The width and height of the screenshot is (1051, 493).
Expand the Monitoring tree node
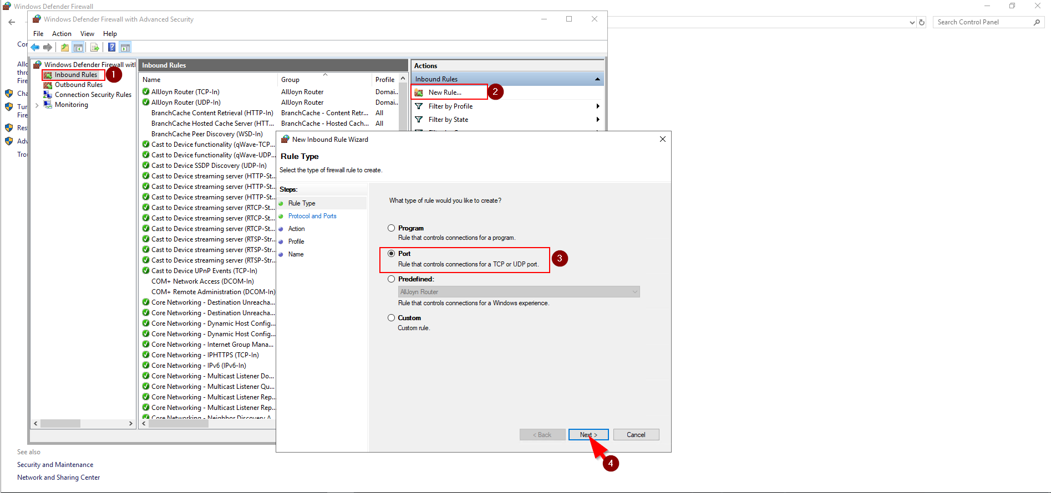[37, 105]
